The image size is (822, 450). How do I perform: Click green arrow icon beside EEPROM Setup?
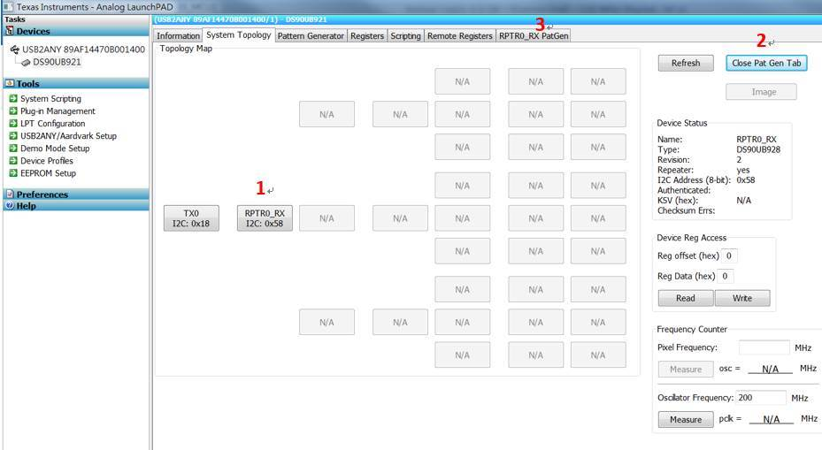(13, 173)
